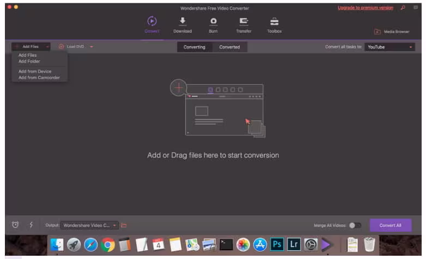Open the Notes app in the dock
426x259 pixels.
(175, 245)
